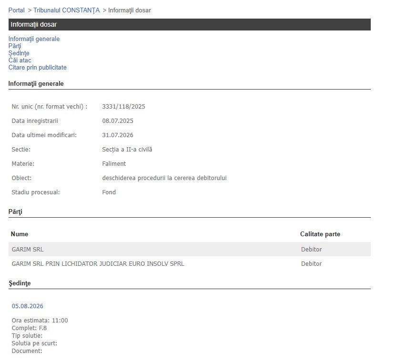Click the Stadiu procesual label
406x362 pixels.
pyautogui.click(x=35, y=192)
